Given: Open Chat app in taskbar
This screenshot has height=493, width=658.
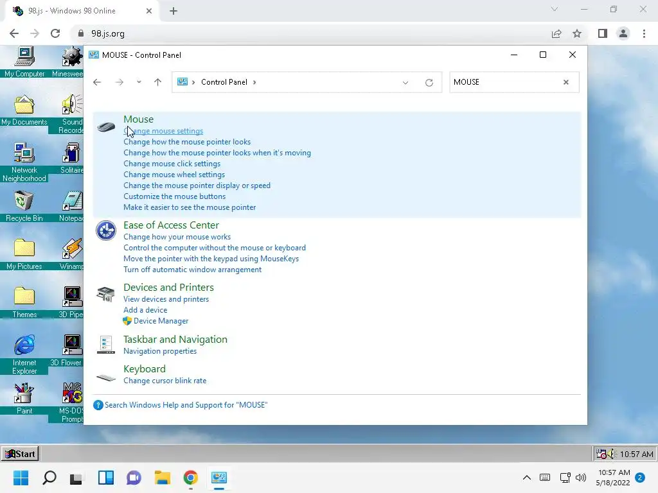Looking at the screenshot, I should [134, 478].
